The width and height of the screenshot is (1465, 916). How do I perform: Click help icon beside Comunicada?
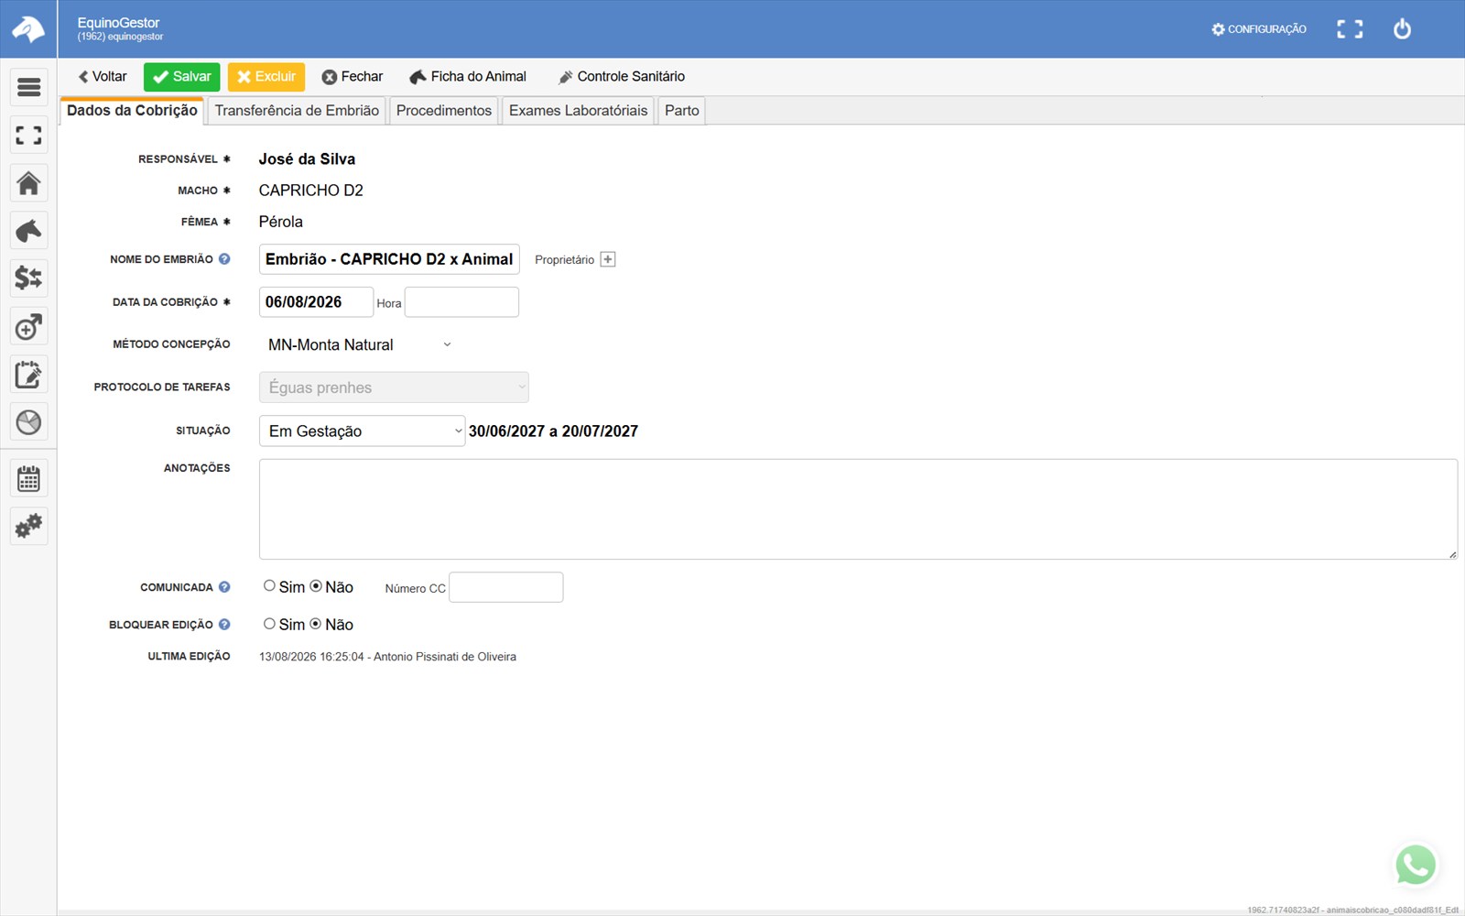[224, 587]
